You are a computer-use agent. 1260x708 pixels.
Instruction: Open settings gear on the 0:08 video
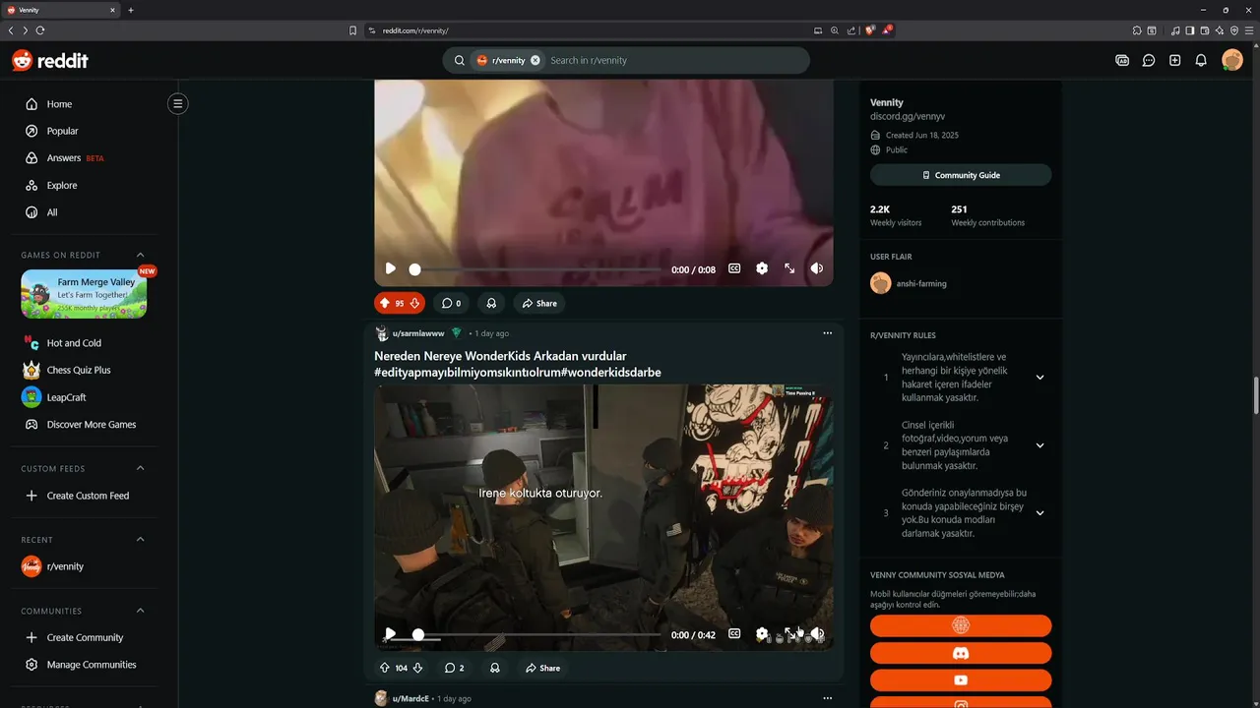click(x=762, y=268)
